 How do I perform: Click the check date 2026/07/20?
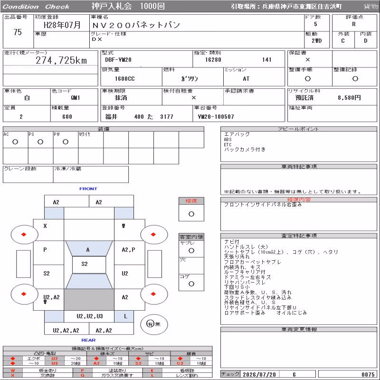(x=259, y=374)
